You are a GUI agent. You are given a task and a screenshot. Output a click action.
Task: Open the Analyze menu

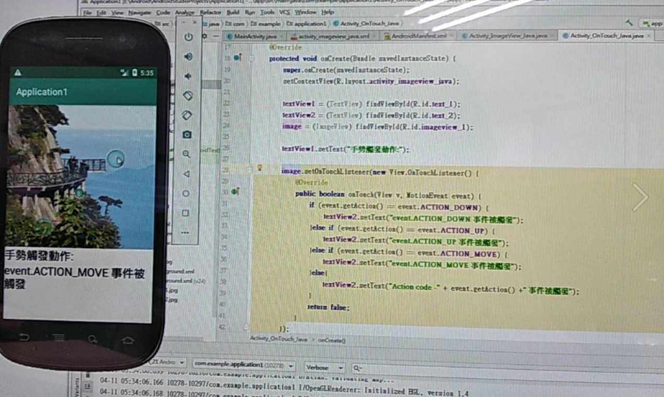[x=185, y=12]
